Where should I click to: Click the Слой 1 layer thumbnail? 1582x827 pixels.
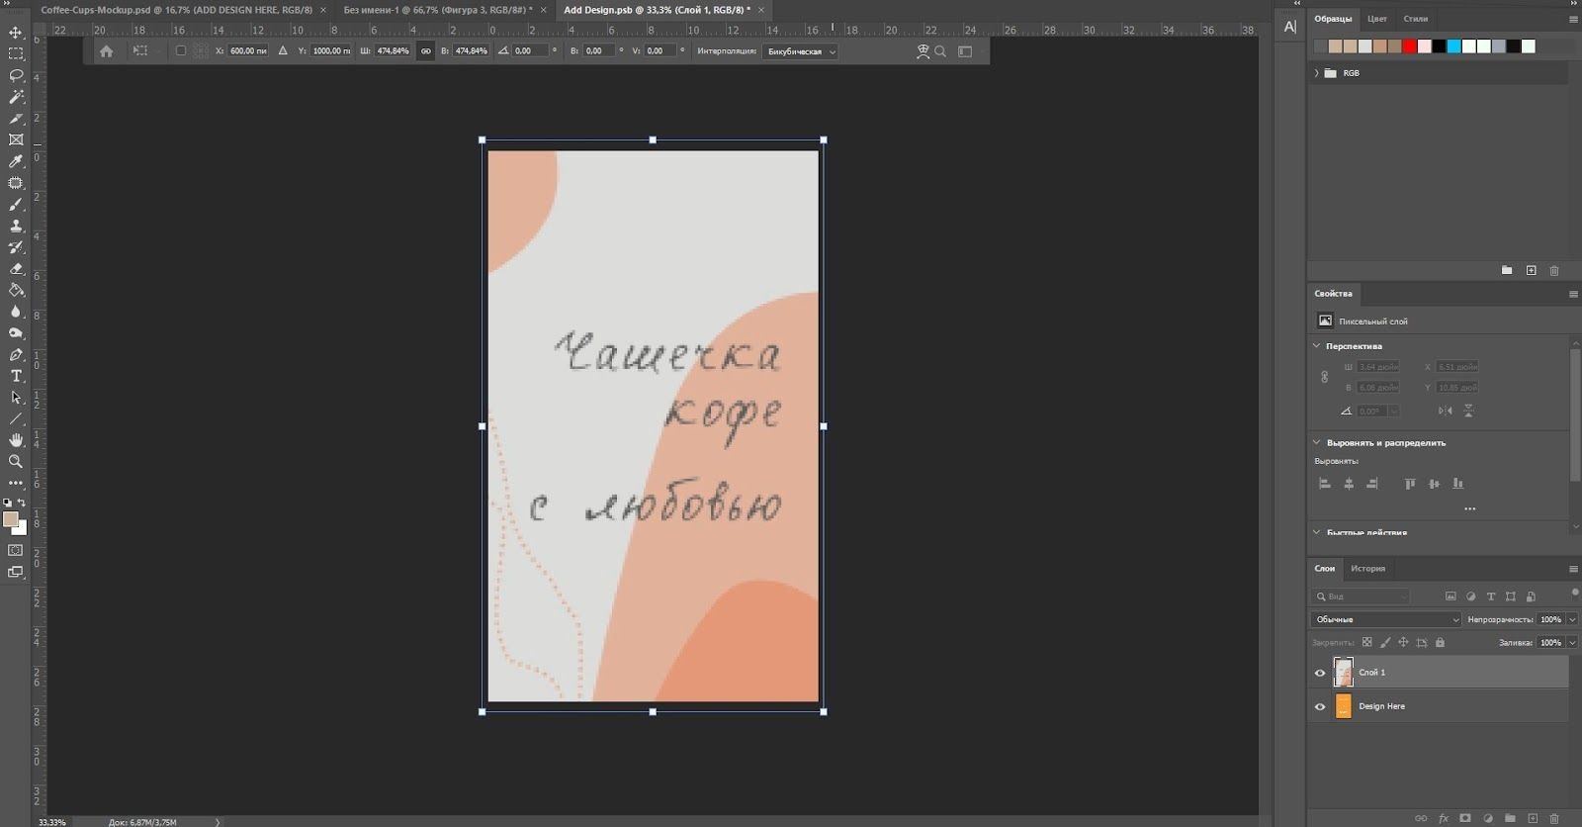coord(1343,673)
